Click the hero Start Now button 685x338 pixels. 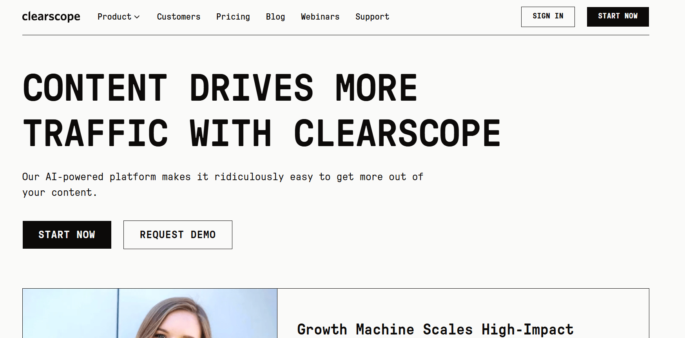coord(67,235)
